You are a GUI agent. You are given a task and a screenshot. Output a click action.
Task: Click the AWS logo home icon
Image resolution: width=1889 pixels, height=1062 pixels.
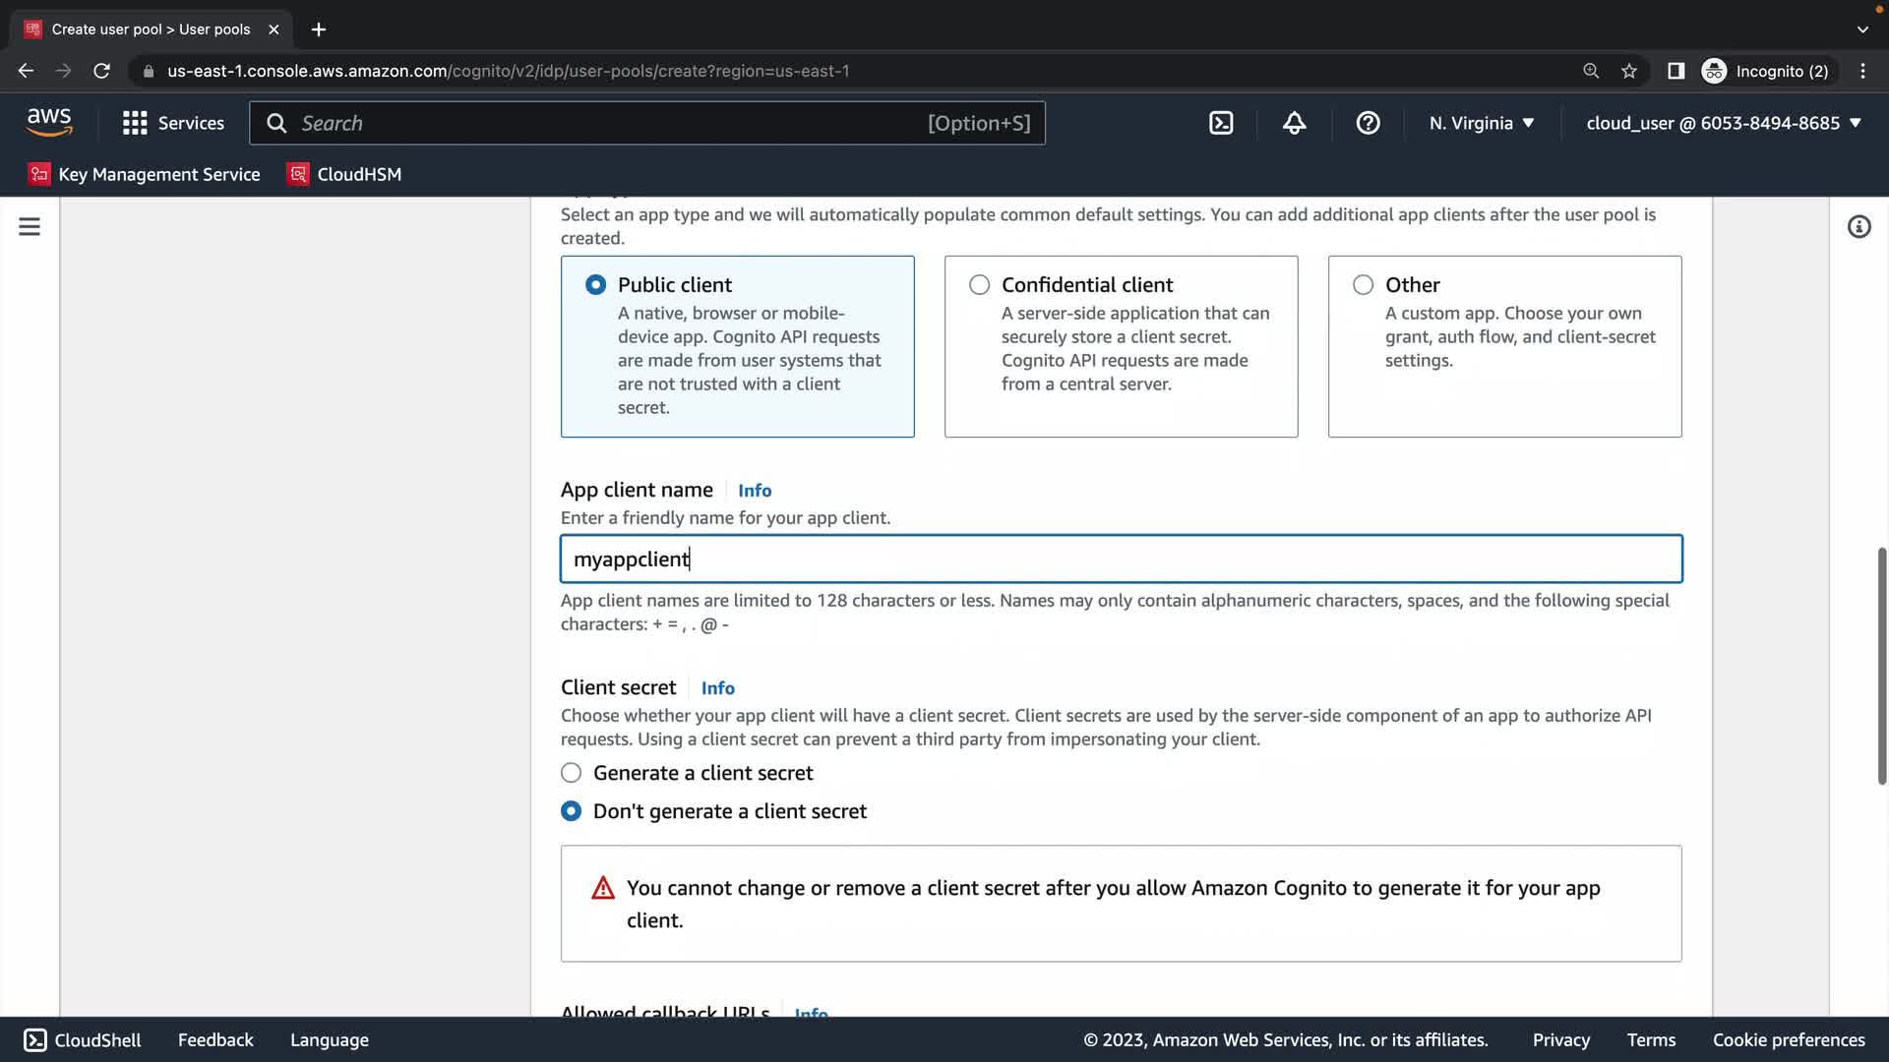tap(49, 123)
